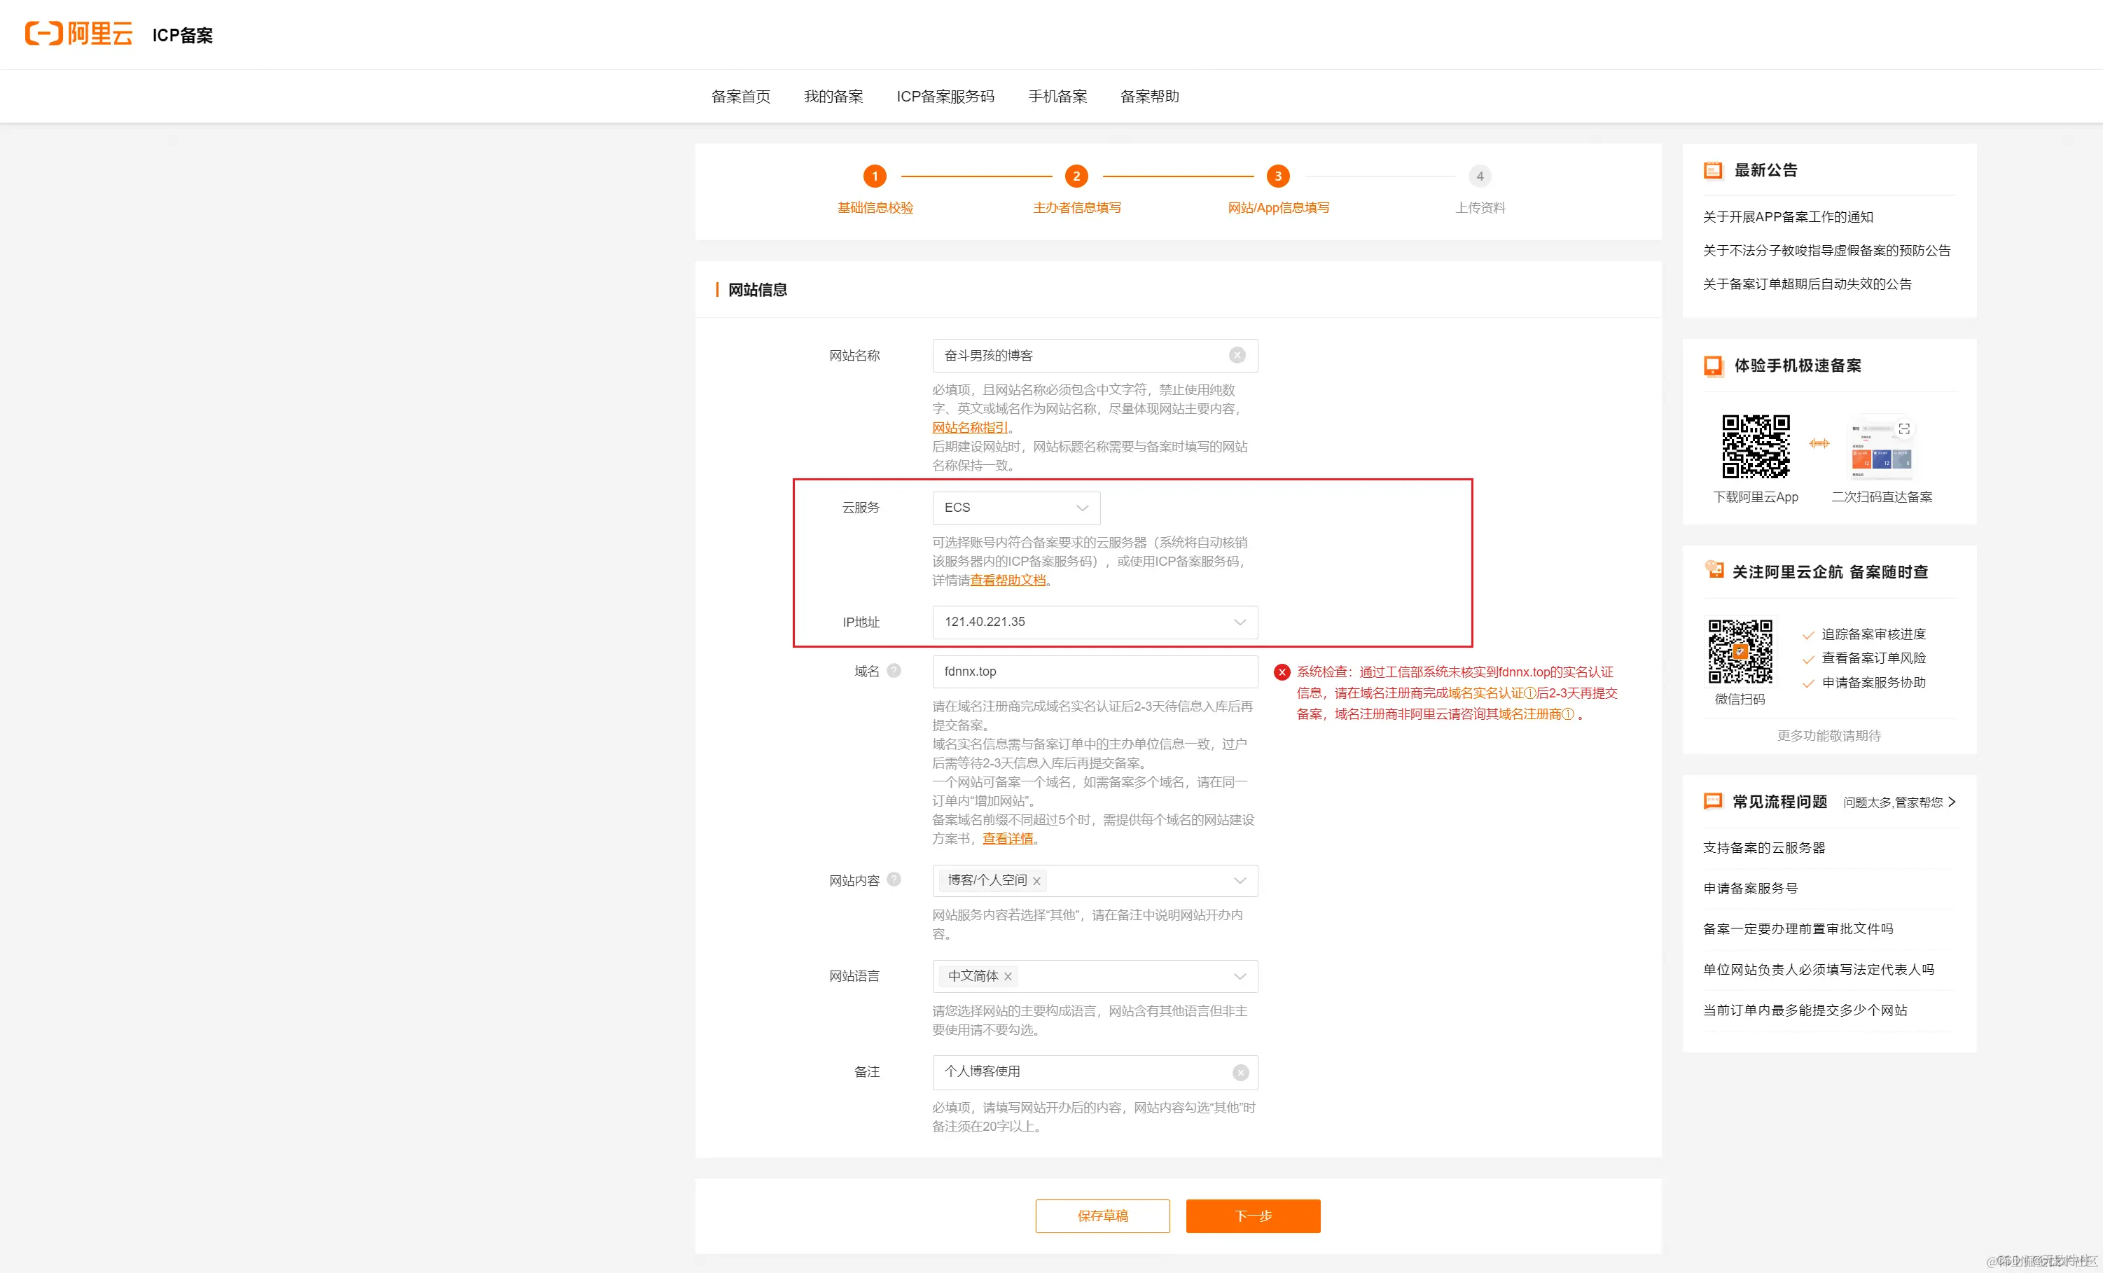
Task: Open the 网站名称指引 link
Action: pos(969,427)
